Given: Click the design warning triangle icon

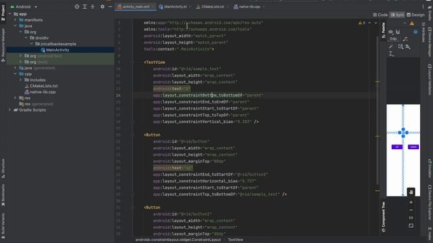Looking at the screenshot, I should tap(412, 24).
